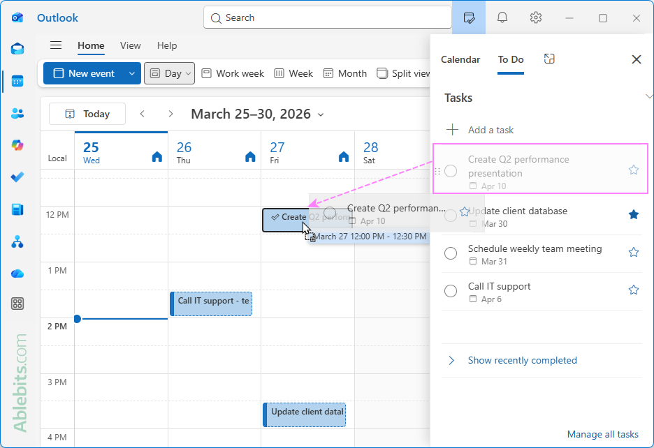Open Outlook settings gear
The image size is (654, 448).
(x=535, y=17)
